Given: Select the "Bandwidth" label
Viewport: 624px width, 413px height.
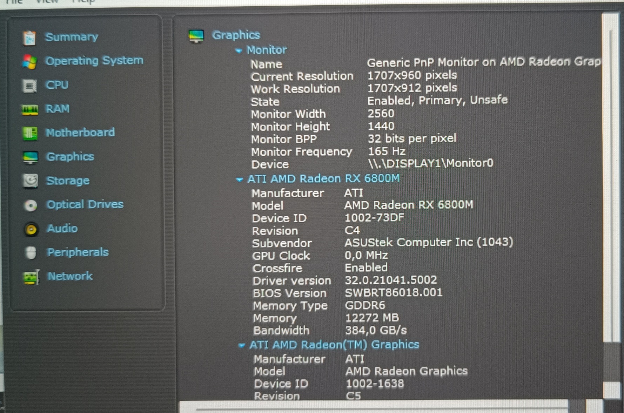Looking at the screenshot, I should tap(281, 331).
